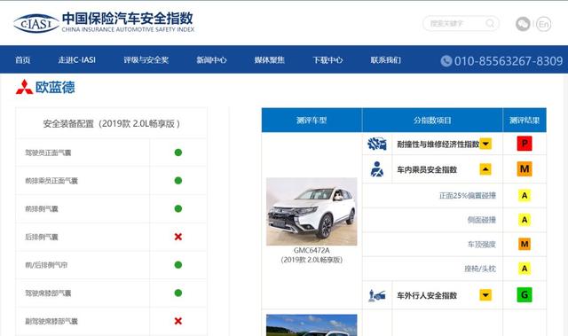Click the 后排侧气囊 row label
The width and height of the screenshot is (568, 336).
42,238
